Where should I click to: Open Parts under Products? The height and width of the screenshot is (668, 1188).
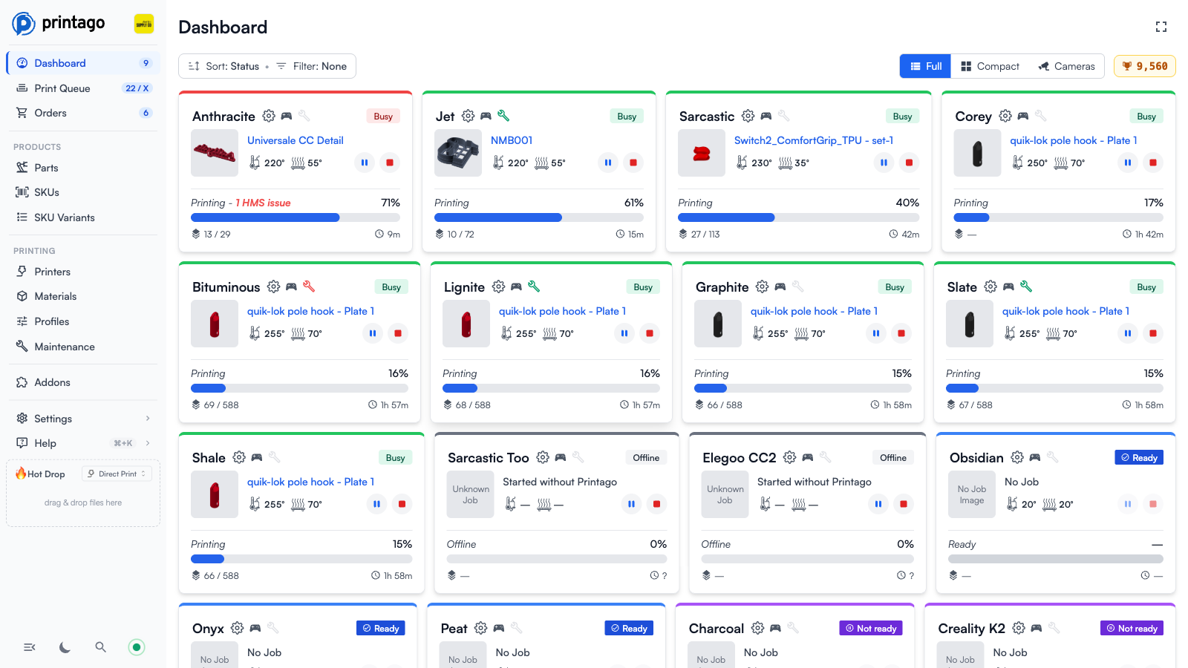[83, 168]
